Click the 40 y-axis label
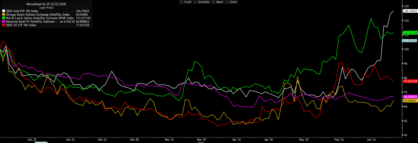The image size is (418, 143). click(x=406, y=135)
